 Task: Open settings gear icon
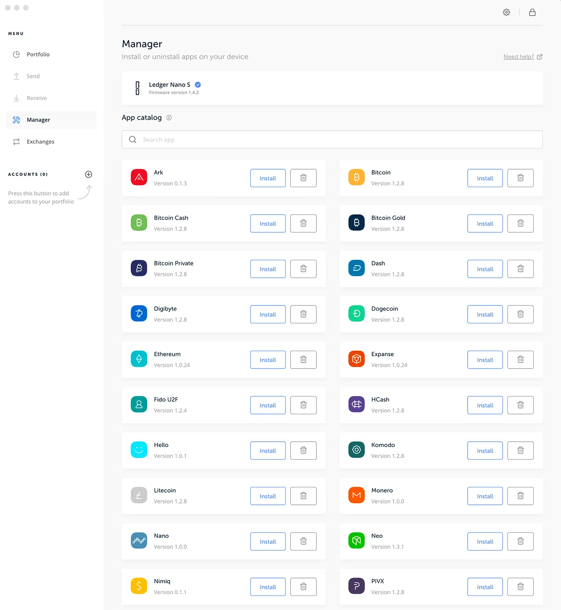pyautogui.click(x=506, y=12)
